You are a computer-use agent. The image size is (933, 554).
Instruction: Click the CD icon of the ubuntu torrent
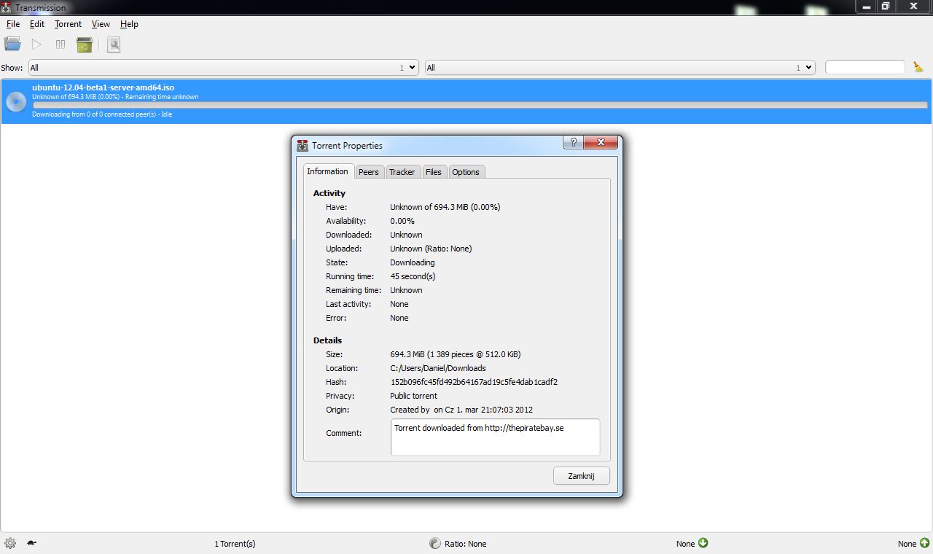(16, 101)
